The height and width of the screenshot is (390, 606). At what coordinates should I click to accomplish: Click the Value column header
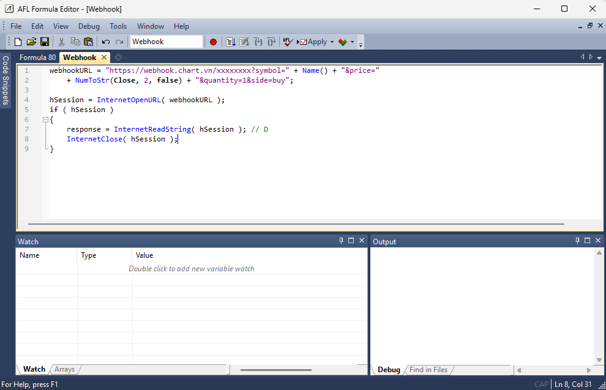tap(250, 255)
